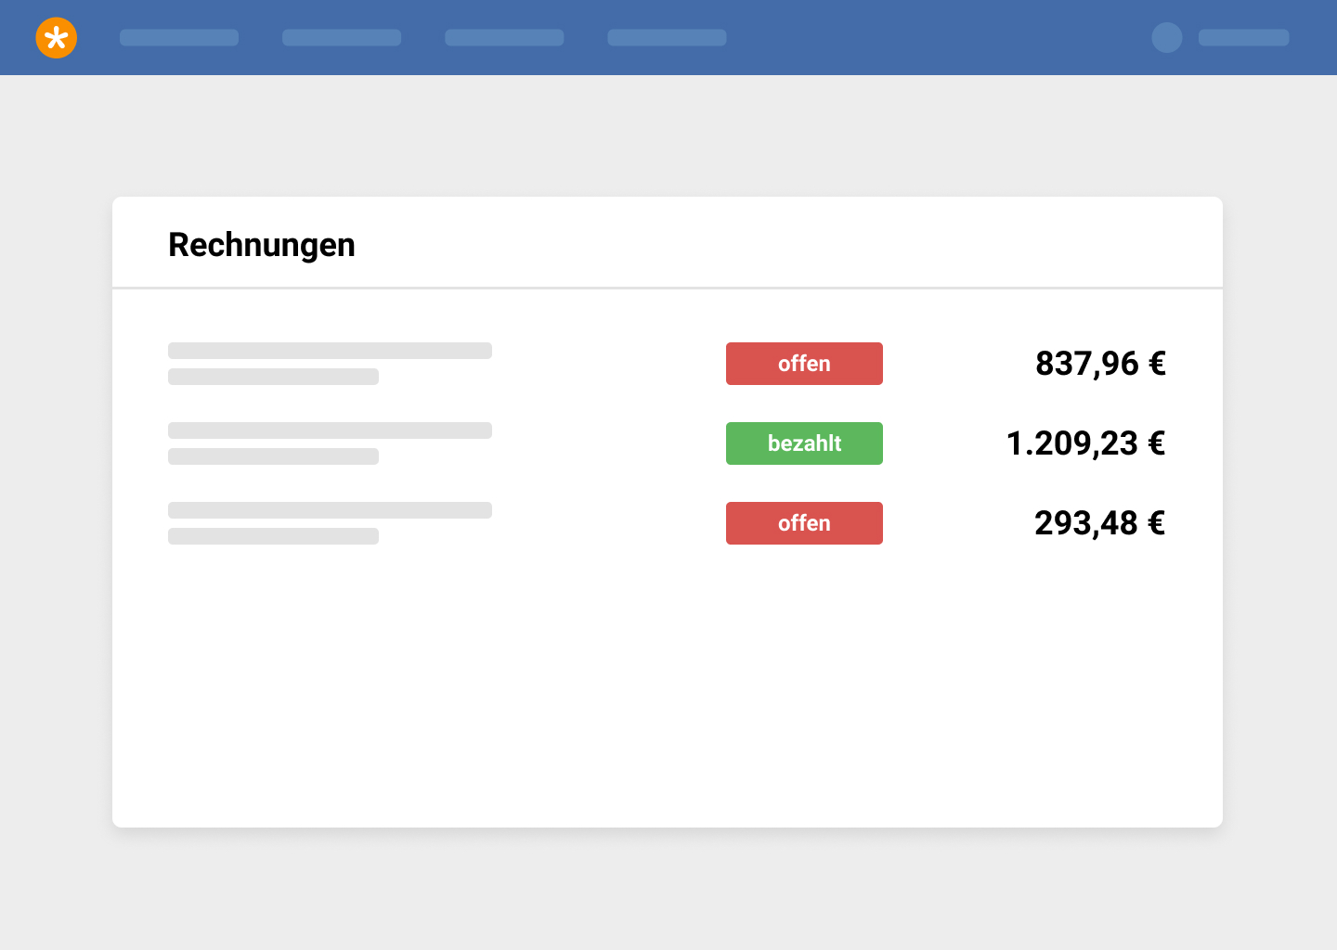Click the offen badge beside 837,96 €
This screenshot has height=950, width=1337.
804,364
